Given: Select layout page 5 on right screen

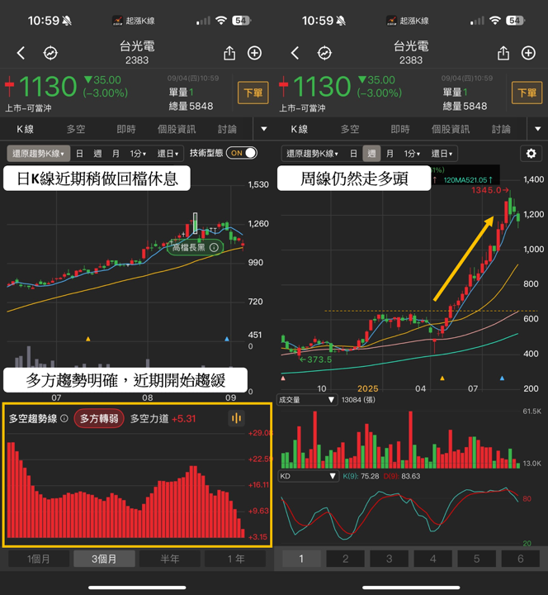Looking at the screenshot, I should (x=477, y=559).
